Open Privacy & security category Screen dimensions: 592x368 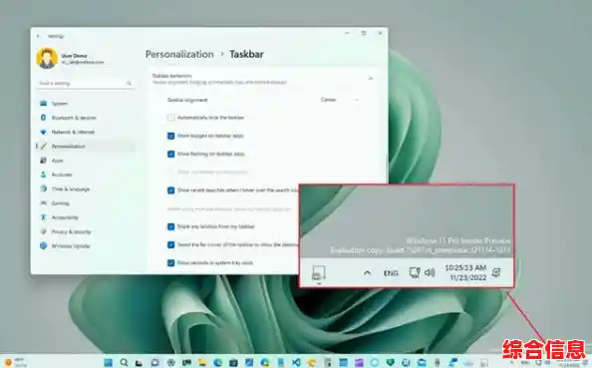tap(85, 231)
